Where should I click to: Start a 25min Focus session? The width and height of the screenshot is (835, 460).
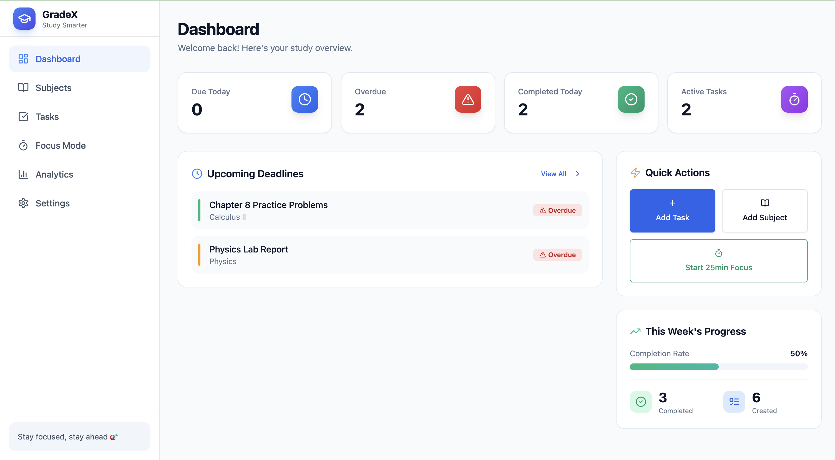[718, 261]
